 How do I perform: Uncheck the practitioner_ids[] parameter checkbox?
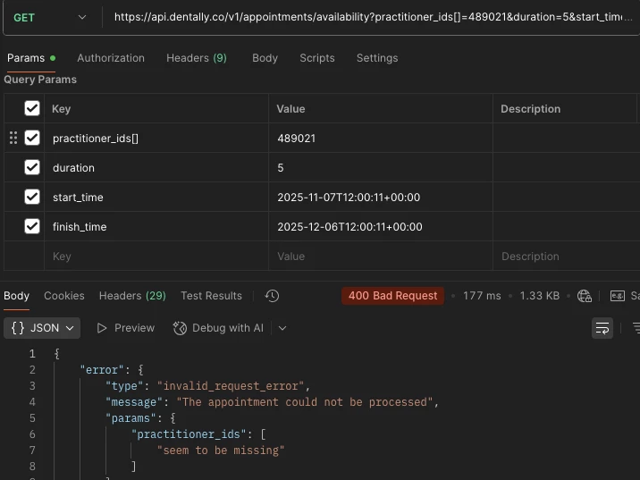(x=32, y=138)
